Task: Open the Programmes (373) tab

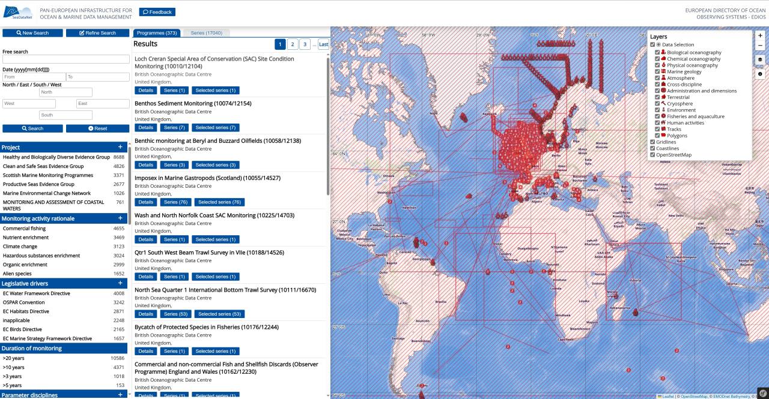Action: tap(157, 32)
